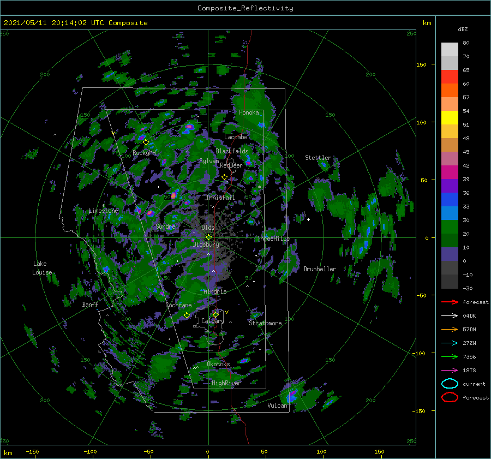The height and width of the screenshot is (459, 491).
Task: Select the Sundre label
Action: 165,226
